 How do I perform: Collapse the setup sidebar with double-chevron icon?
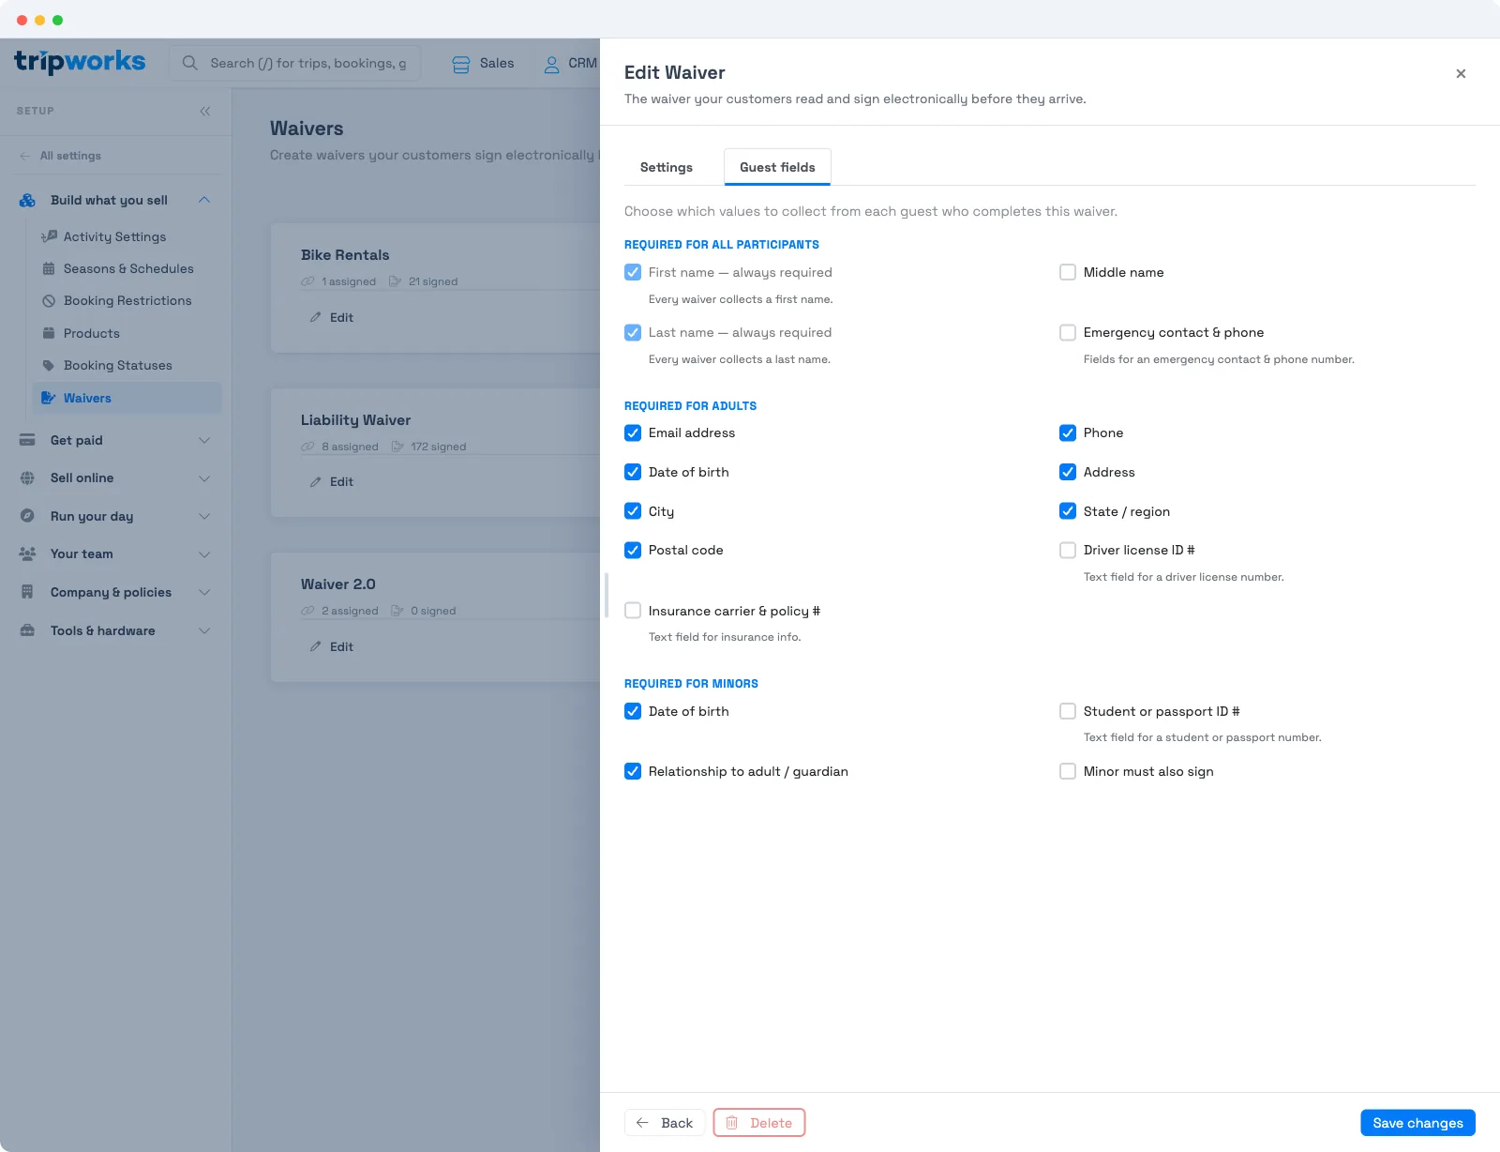(x=205, y=111)
